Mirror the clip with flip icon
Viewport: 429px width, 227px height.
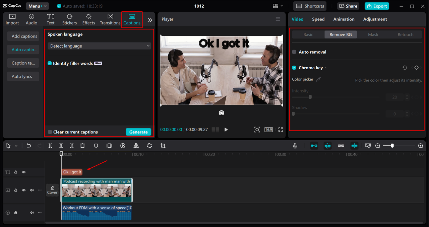coord(136,146)
